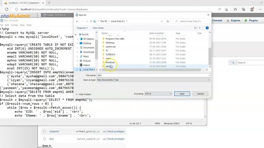Open Notepad Help menu
The width and height of the screenshot is (264, 148).
(x=29, y=25)
